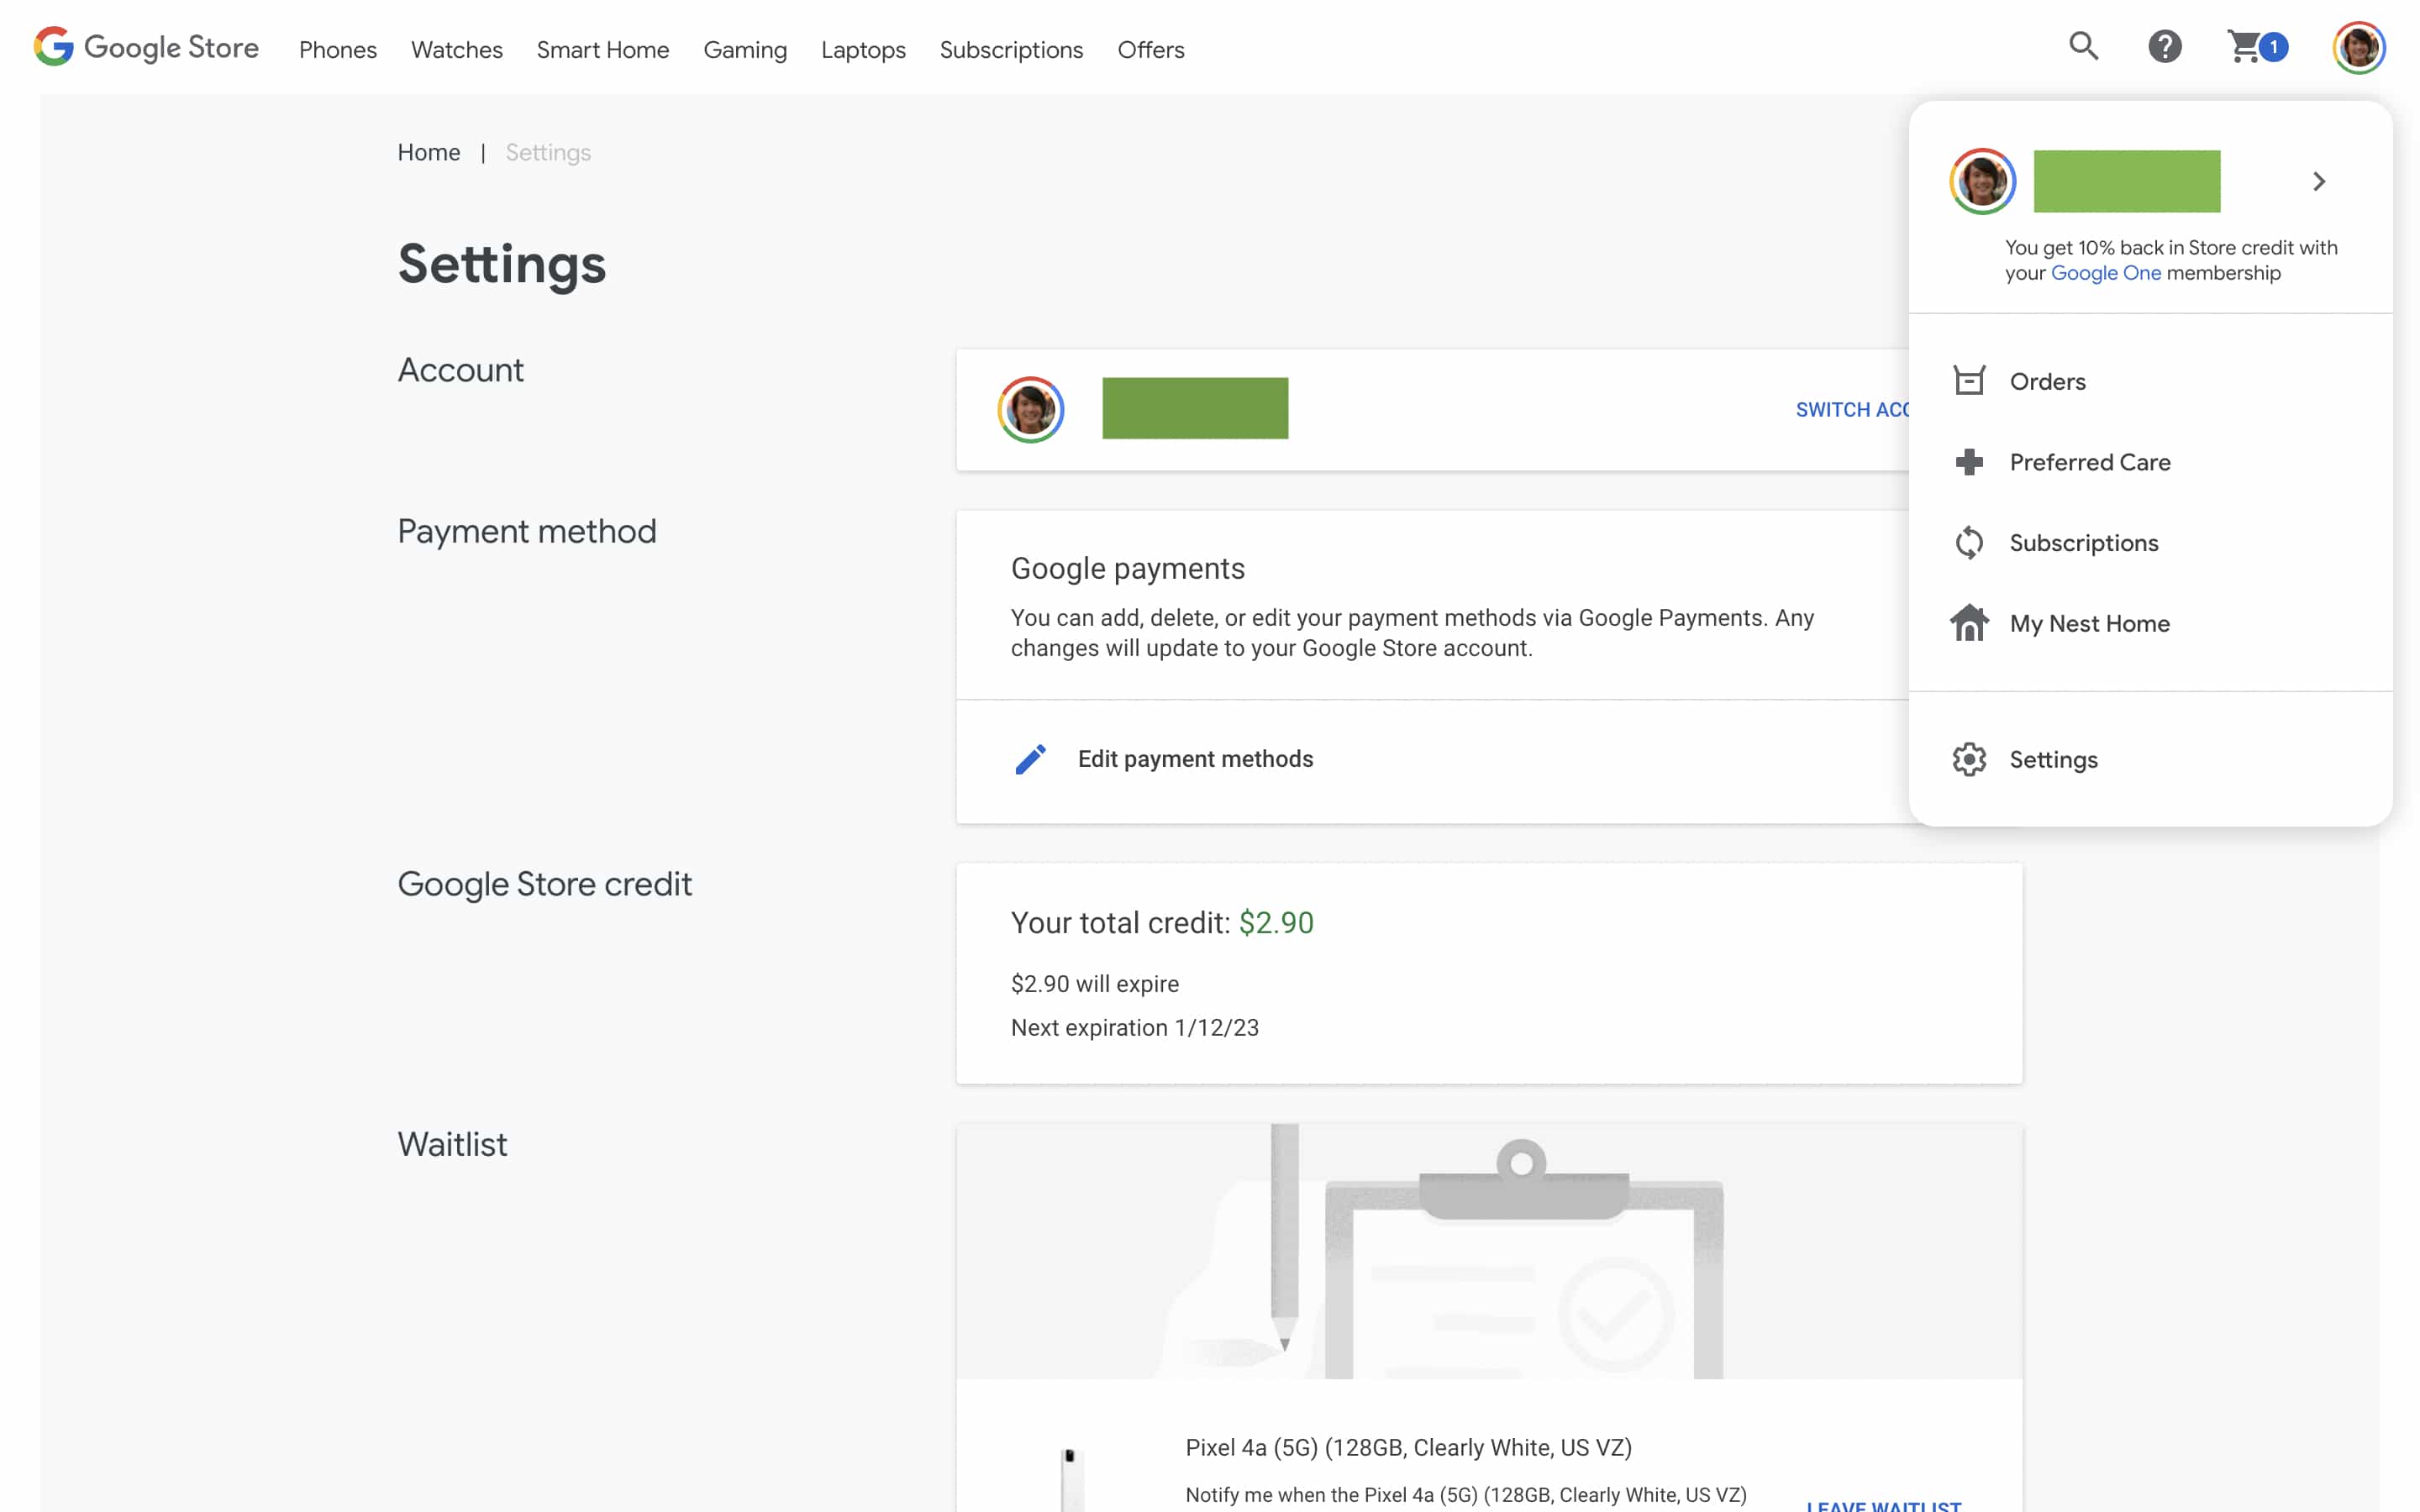
Task: Open Preferred Care from the account menu
Action: click(x=2091, y=462)
